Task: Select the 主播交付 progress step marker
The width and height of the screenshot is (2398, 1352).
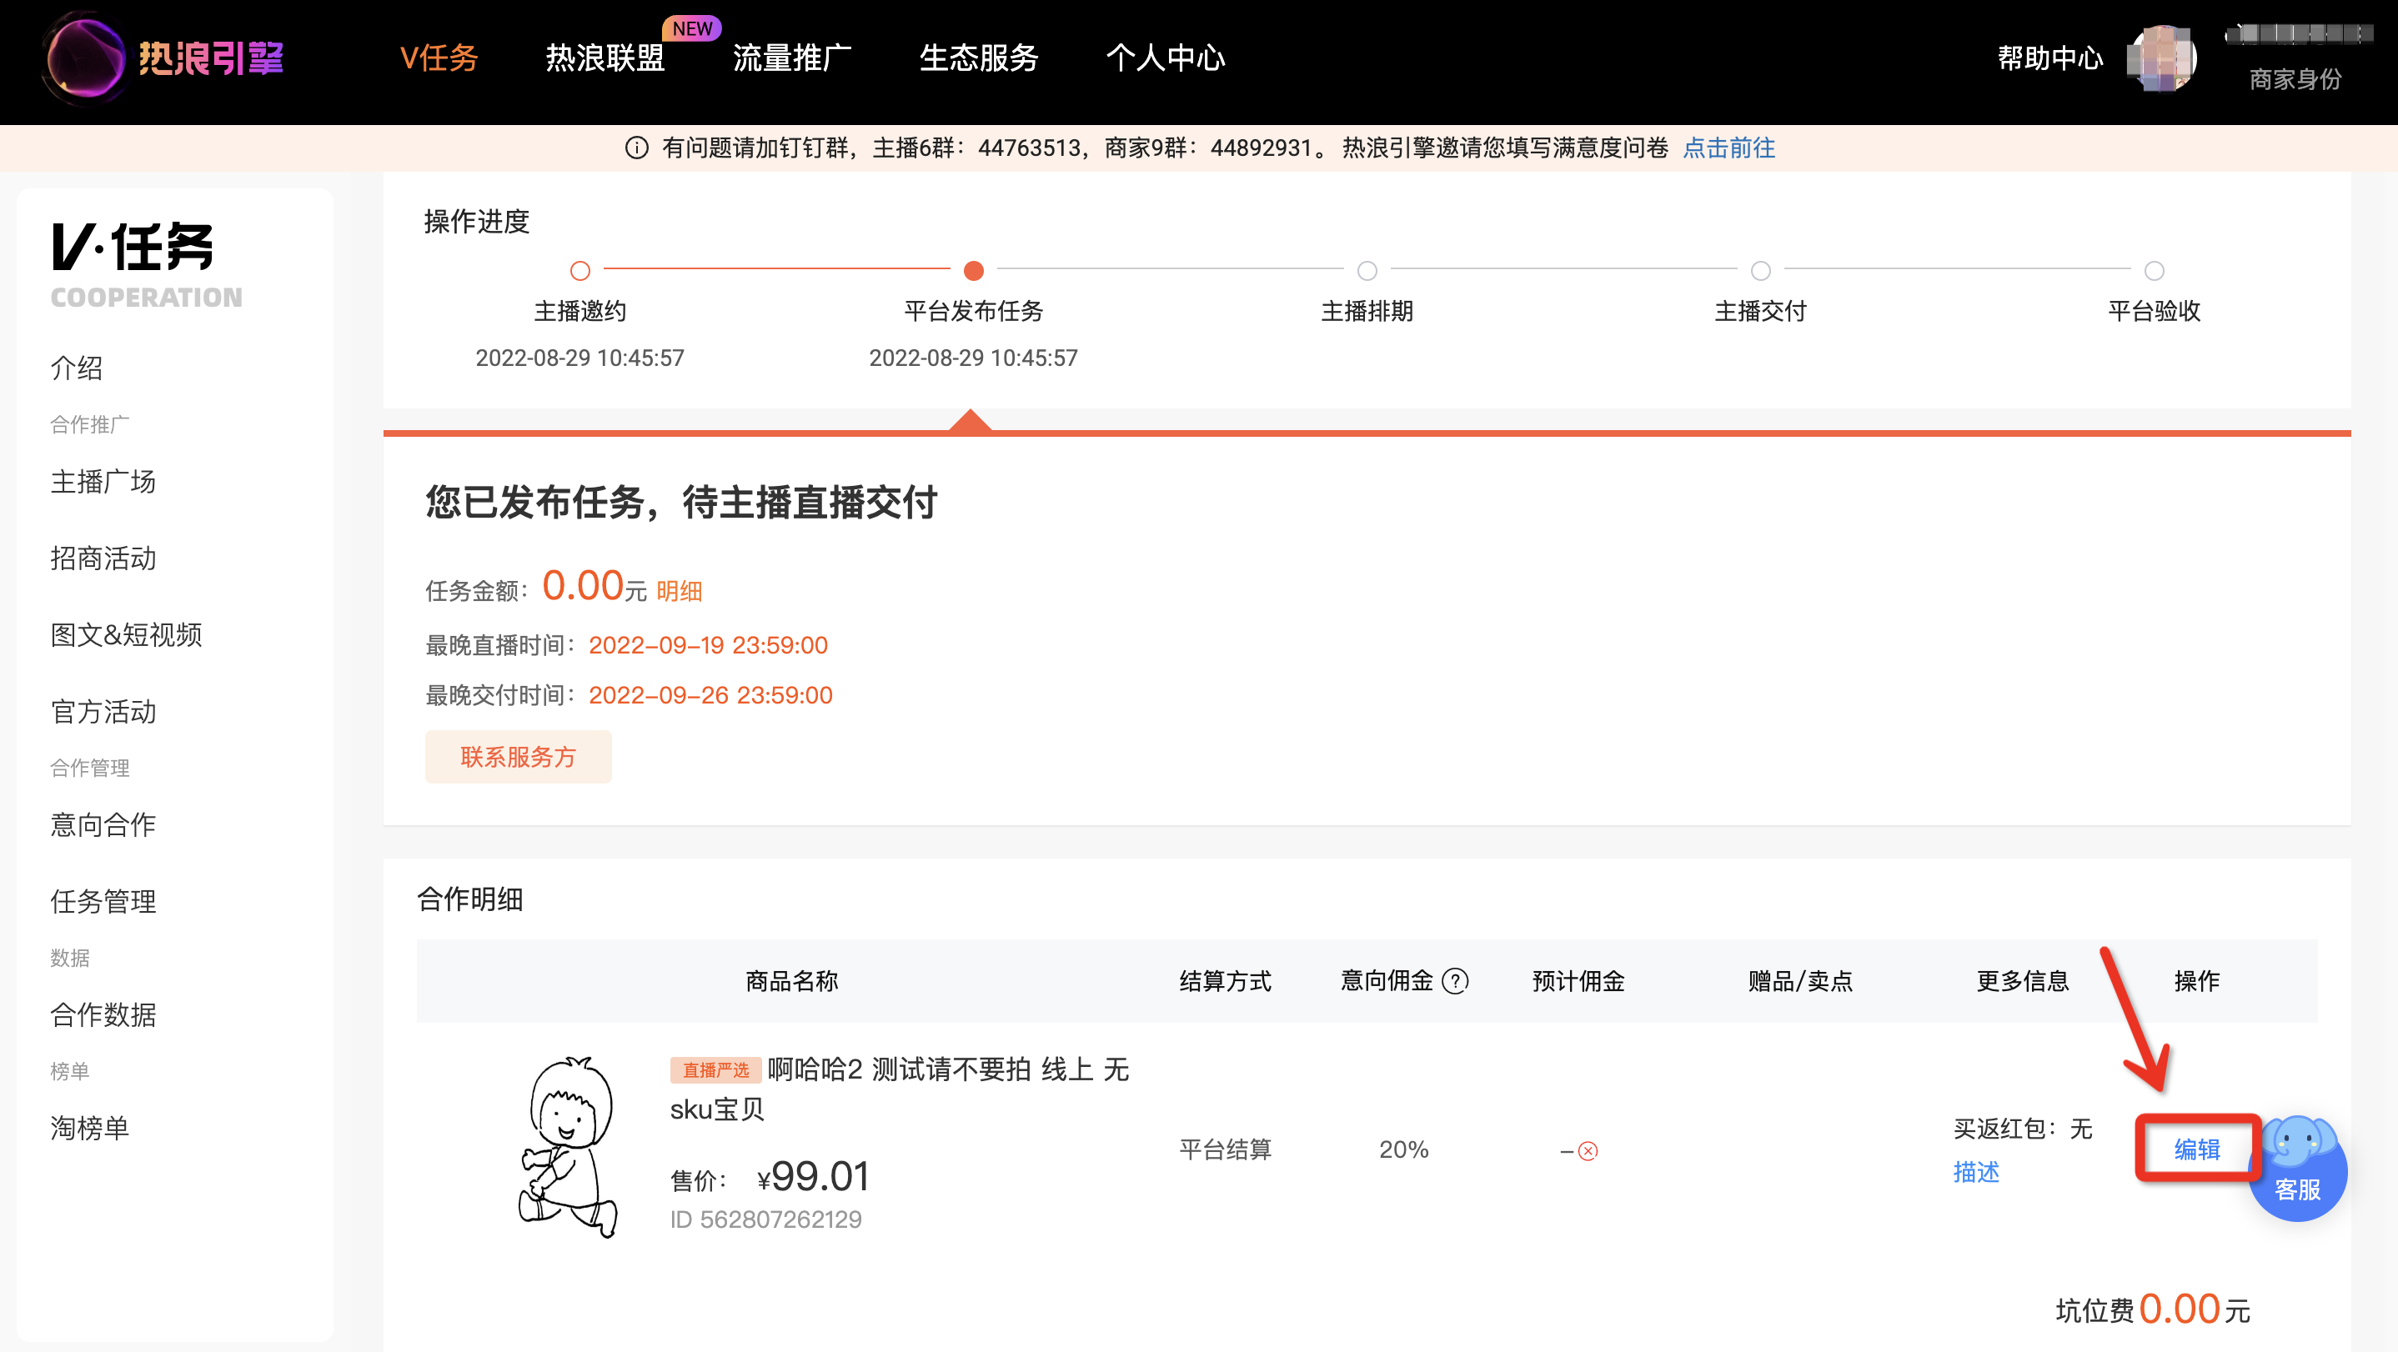Action: point(1760,271)
